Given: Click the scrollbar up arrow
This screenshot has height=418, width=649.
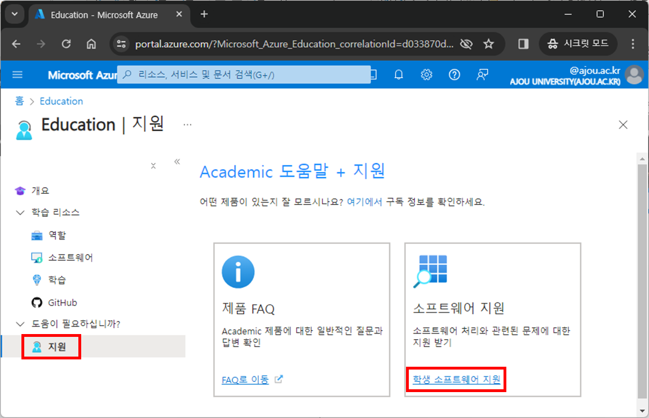Looking at the screenshot, I should tap(642, 159).
